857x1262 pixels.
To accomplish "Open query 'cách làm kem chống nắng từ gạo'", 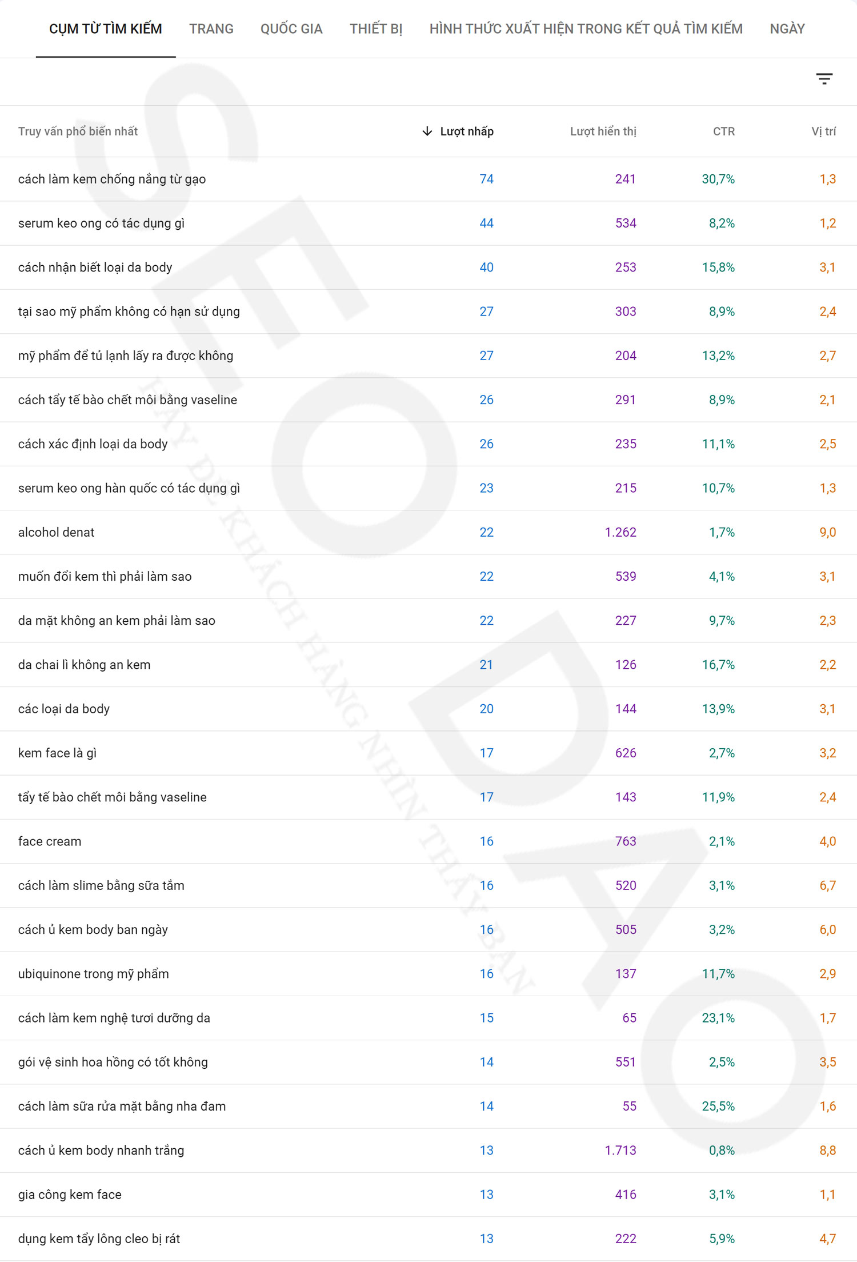I will click(x=112, y=179).
